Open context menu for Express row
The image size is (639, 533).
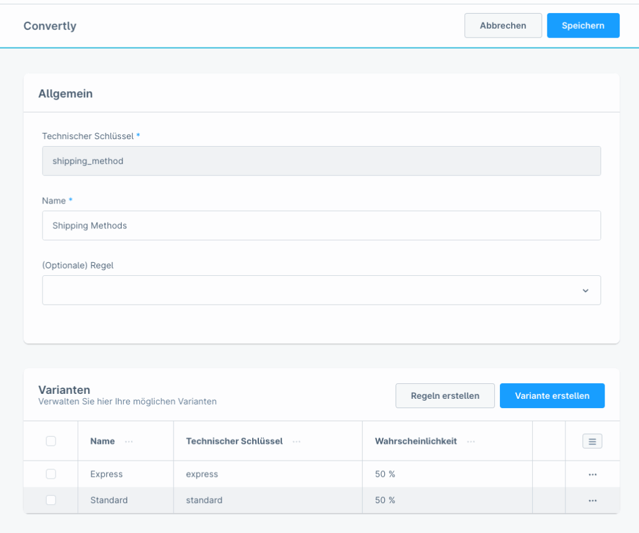click(593, 474)
